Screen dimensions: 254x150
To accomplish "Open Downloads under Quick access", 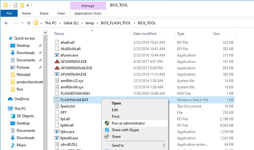I will 25,53.
